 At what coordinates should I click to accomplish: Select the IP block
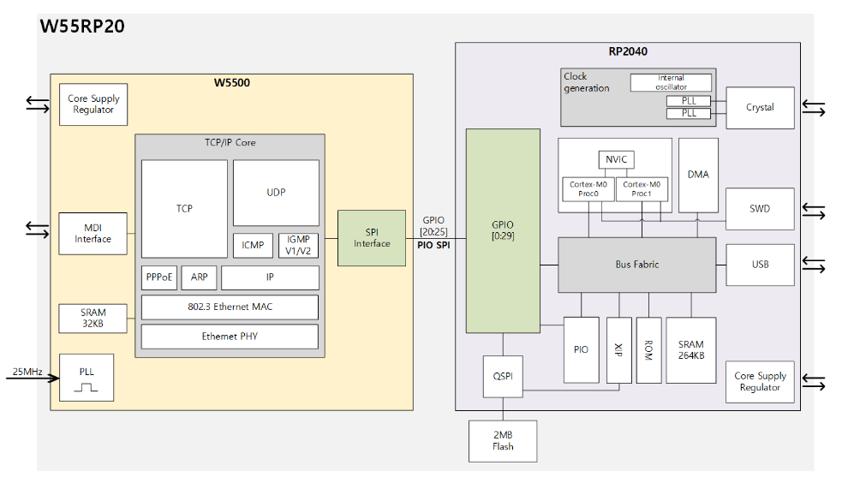[x=270, y=277]
